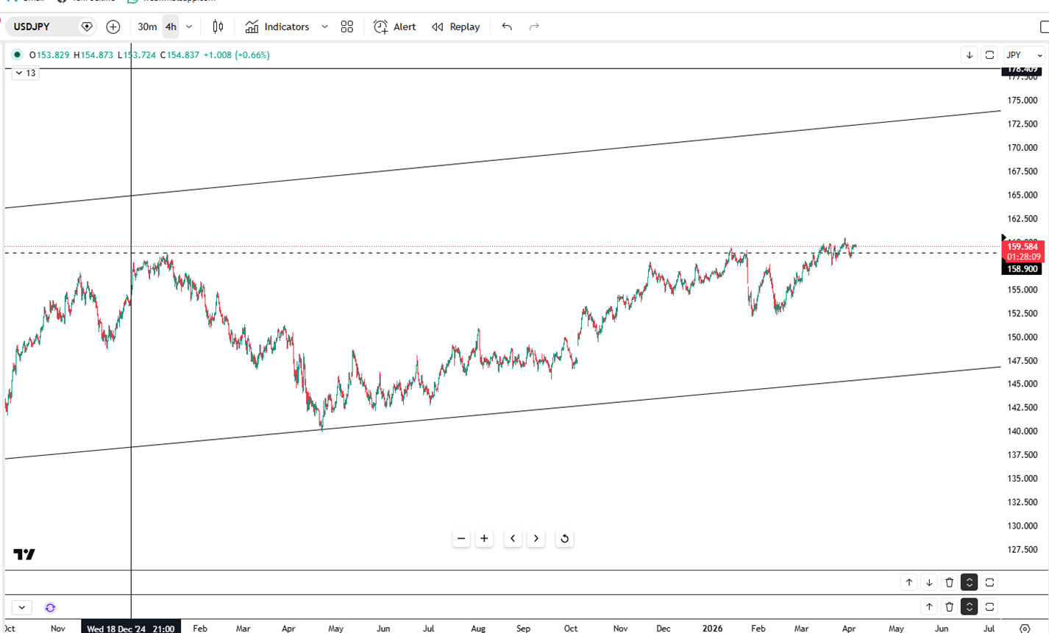Open the timeframe interval dropdown arrow

(x=189, y=27)
